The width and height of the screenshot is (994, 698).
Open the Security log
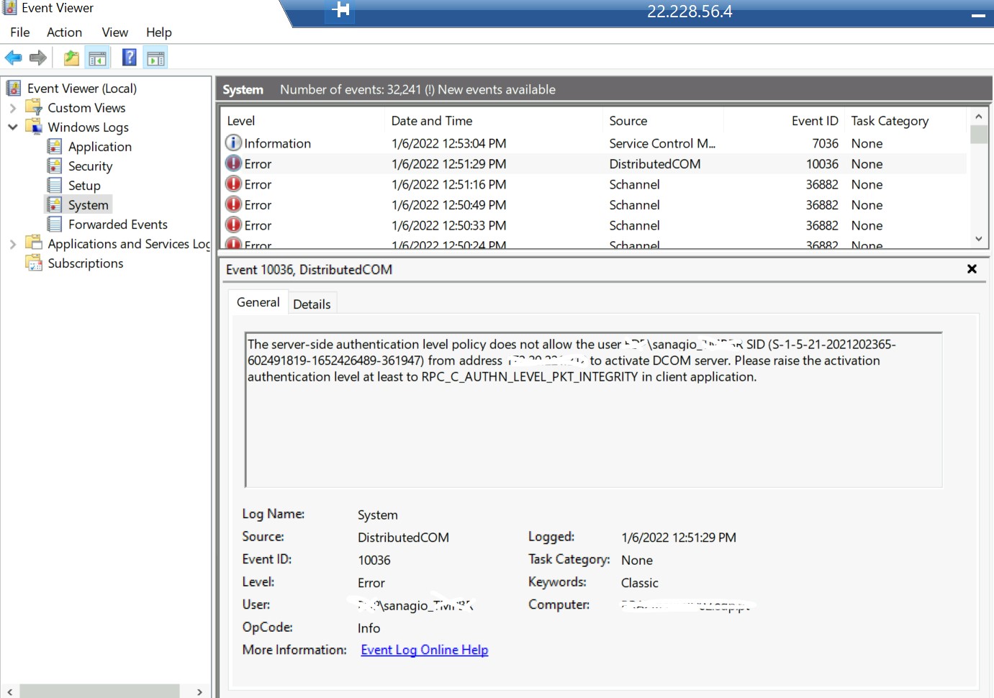click(90, 166)
